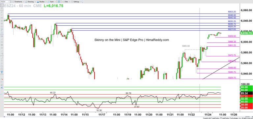
Task: Select the pointer tool atop the drawing sidebar
Action: [2, 5]
